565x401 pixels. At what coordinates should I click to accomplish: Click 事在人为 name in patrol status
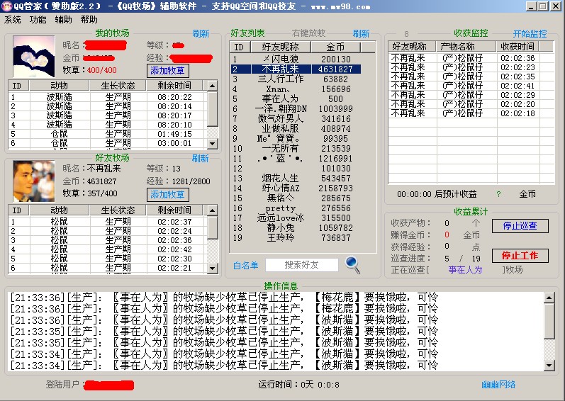coord(465,270)
